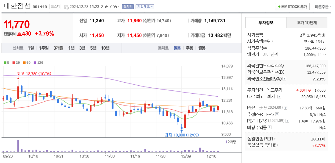Click the stock code 001440
The width and height of the screenshot is (335, 163).
40,7
